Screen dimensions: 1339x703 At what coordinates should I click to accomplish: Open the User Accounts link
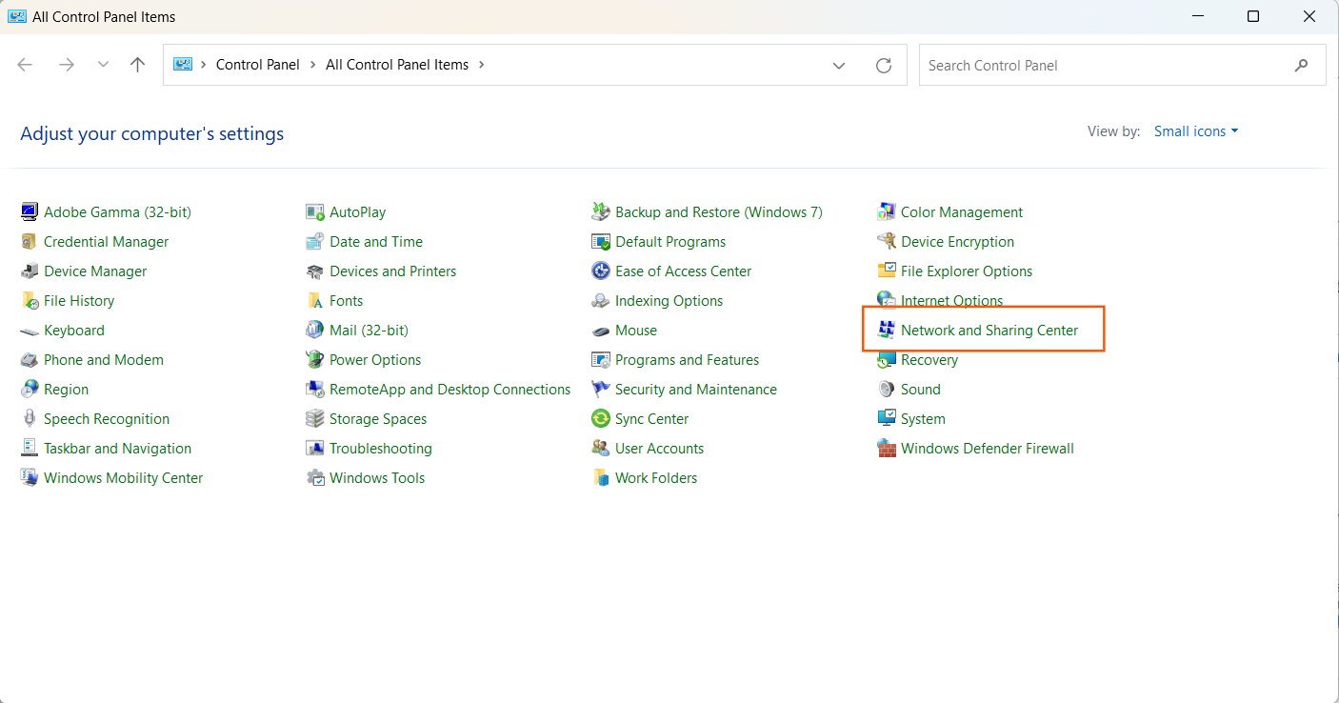pos(659,448)
